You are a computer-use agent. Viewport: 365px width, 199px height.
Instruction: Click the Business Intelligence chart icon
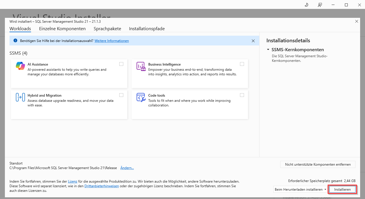pos(141,66)
